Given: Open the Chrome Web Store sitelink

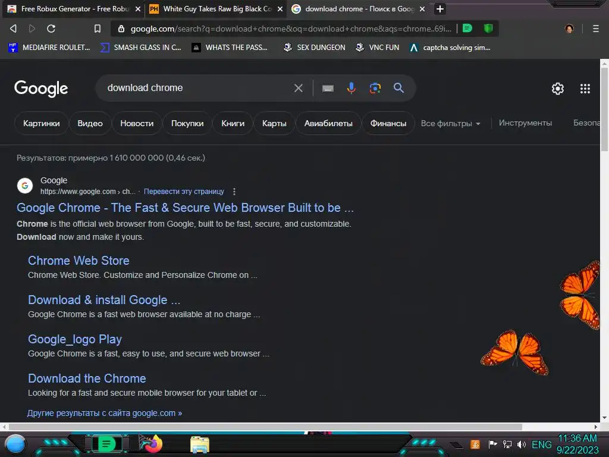Looking at the screenshot, I should 79,261.
